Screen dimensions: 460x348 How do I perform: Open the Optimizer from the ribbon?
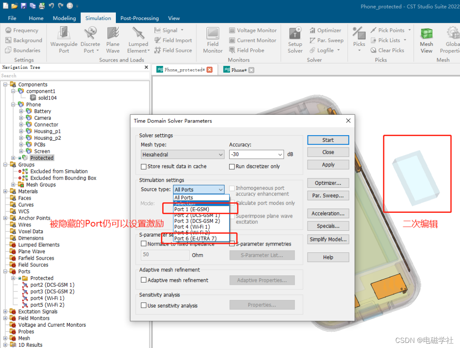click(x=325, y=30)
